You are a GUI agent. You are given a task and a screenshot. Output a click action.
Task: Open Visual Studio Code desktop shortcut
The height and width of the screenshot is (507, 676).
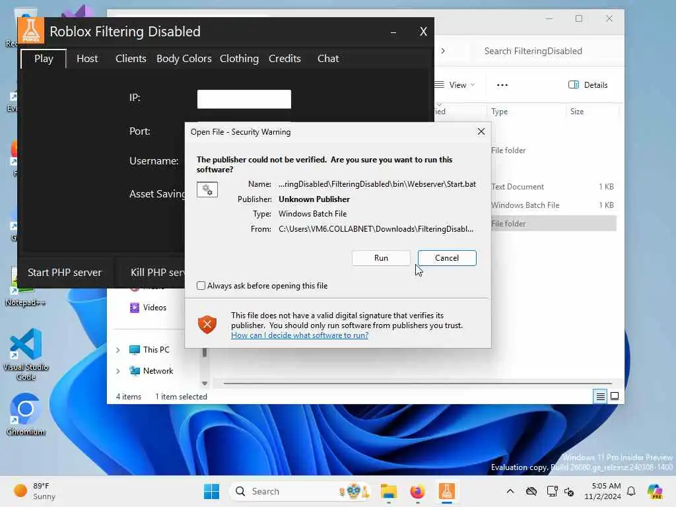pos(26,355)
